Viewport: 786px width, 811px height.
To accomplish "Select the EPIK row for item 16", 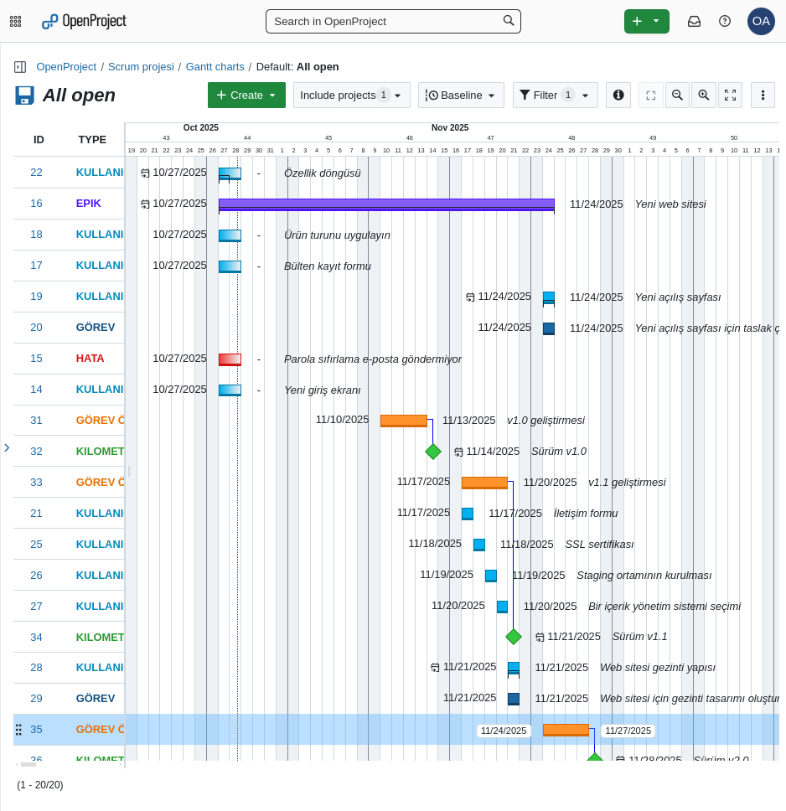I will point(88,203).
